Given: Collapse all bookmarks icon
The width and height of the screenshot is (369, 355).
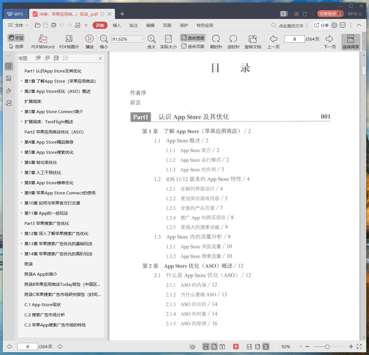Looking at the screenshot, I should pos(47,58).
